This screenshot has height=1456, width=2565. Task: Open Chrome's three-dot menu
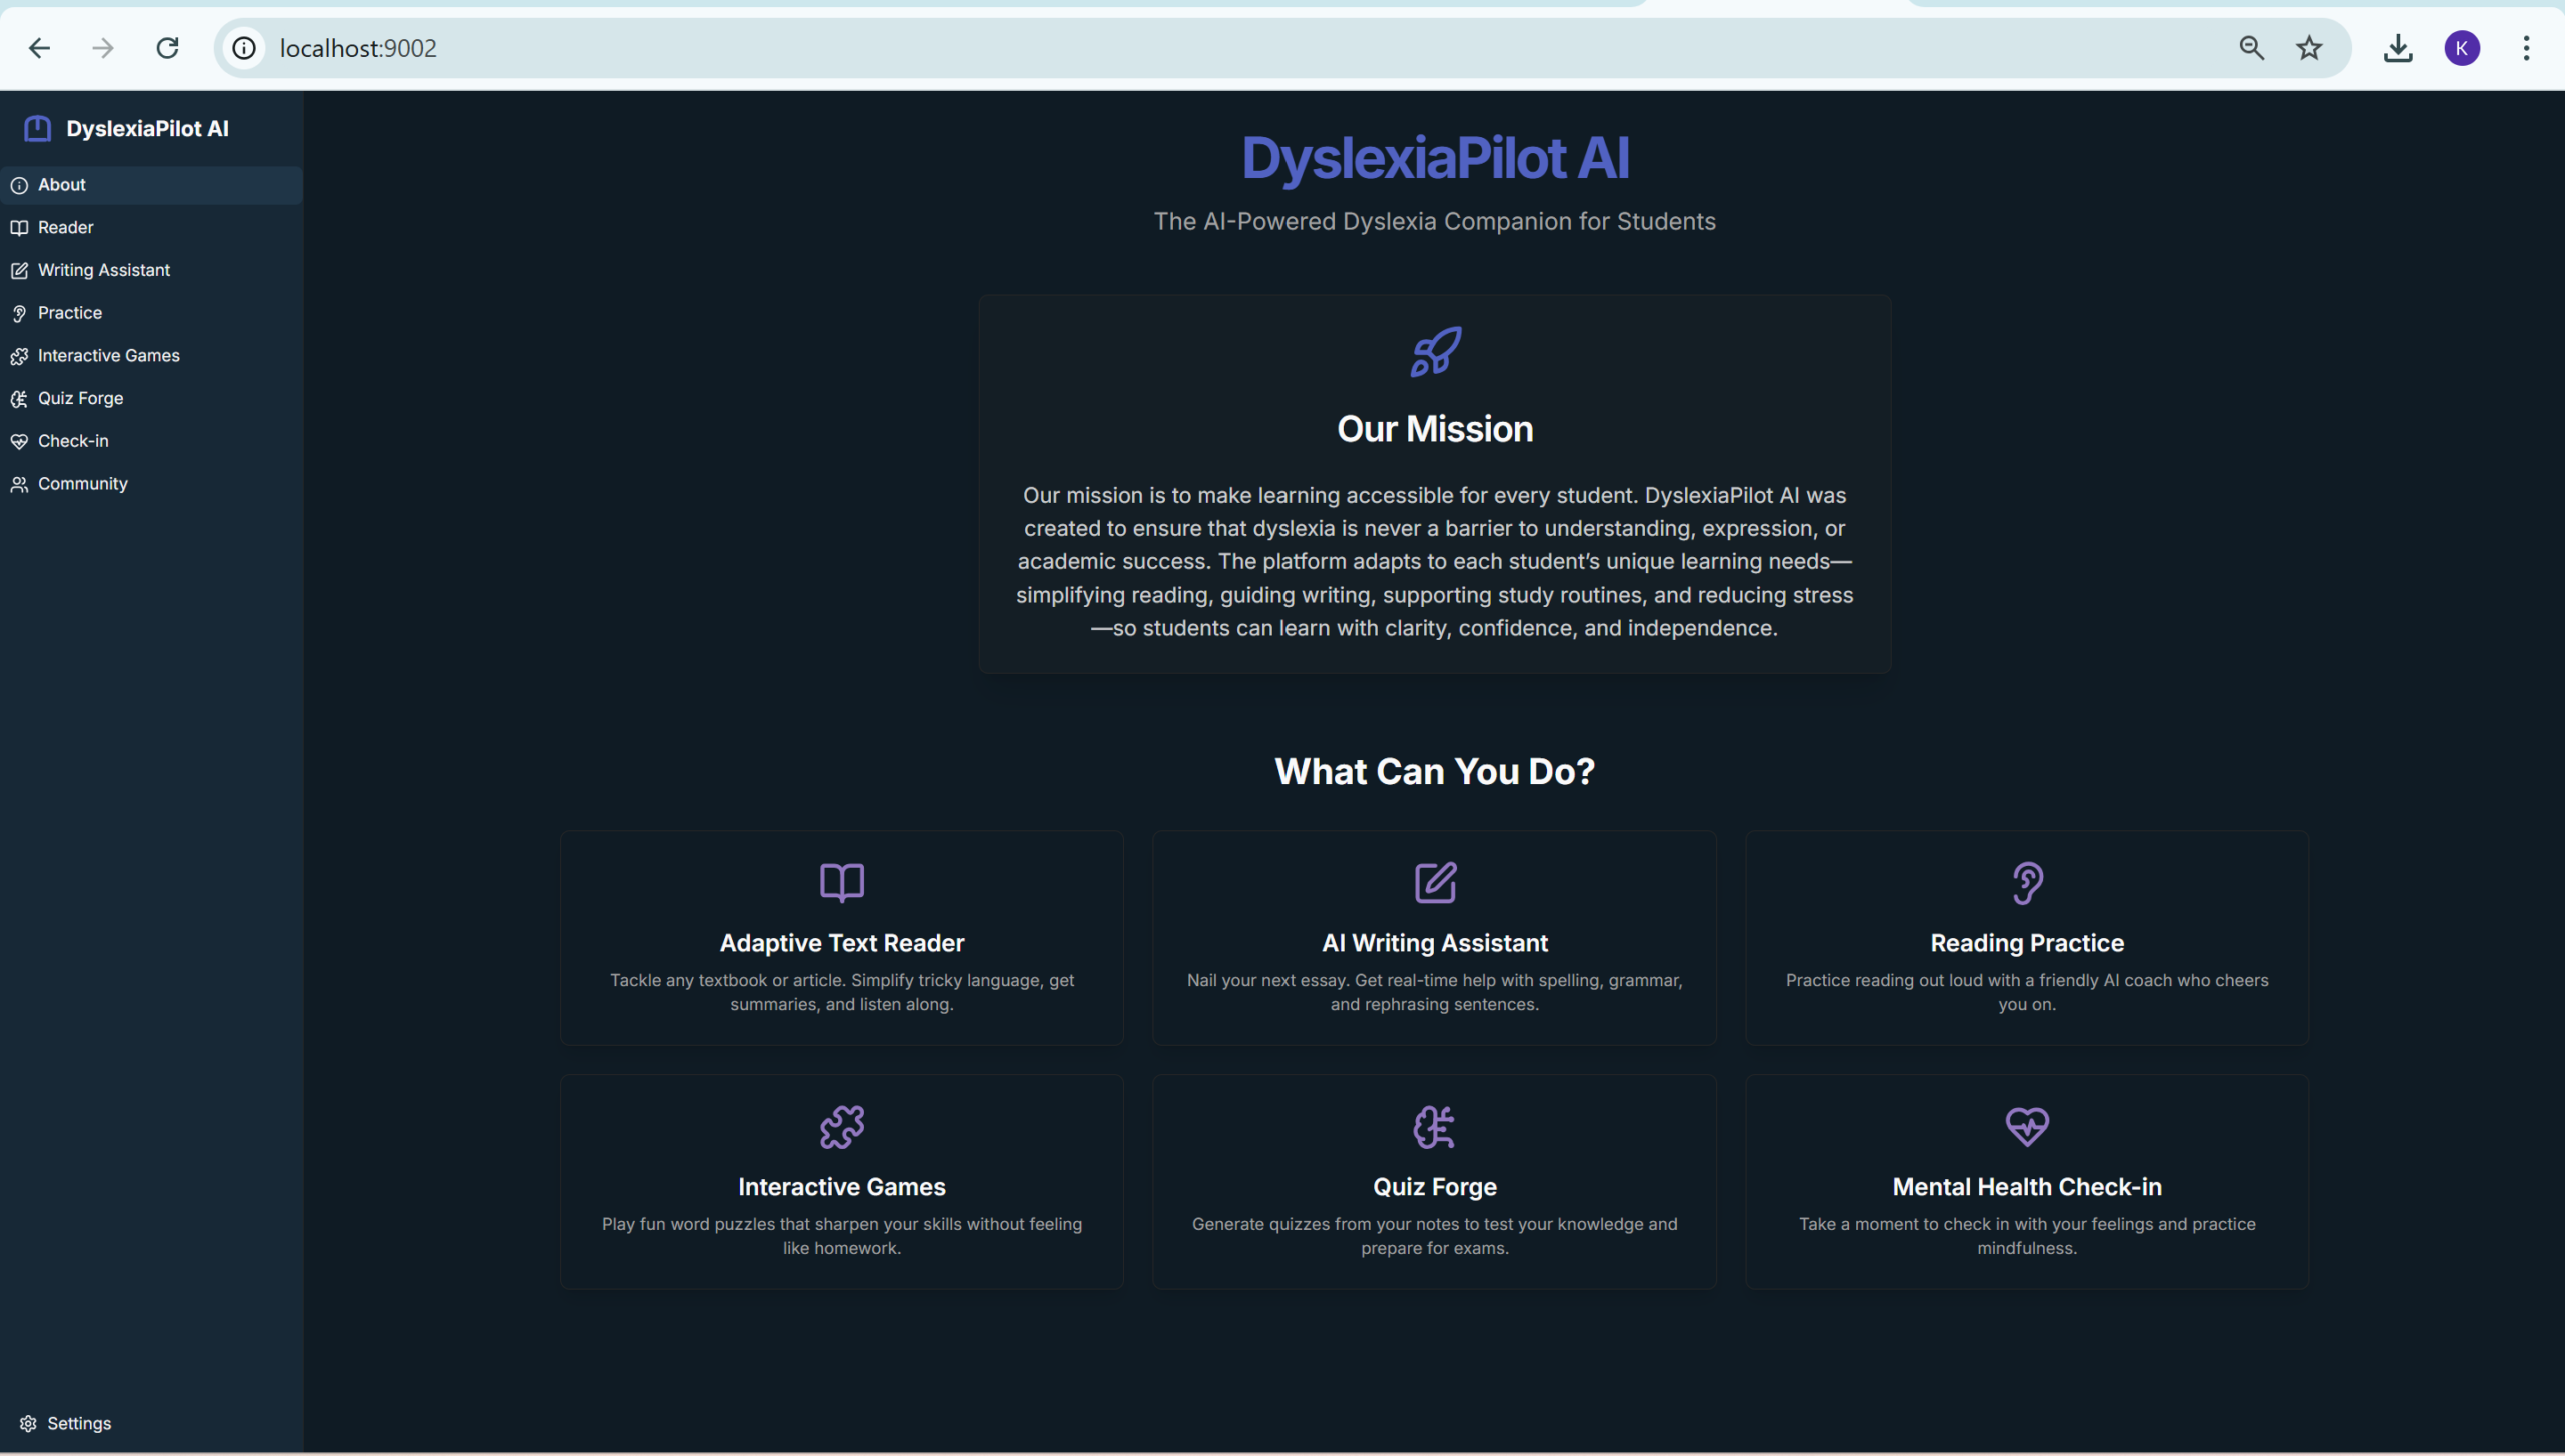point(2526,48)
